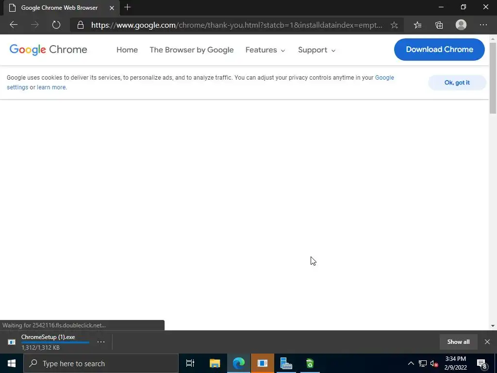Go back to the previous page
Screen dimensions: 497x373
tap(13, 25)
